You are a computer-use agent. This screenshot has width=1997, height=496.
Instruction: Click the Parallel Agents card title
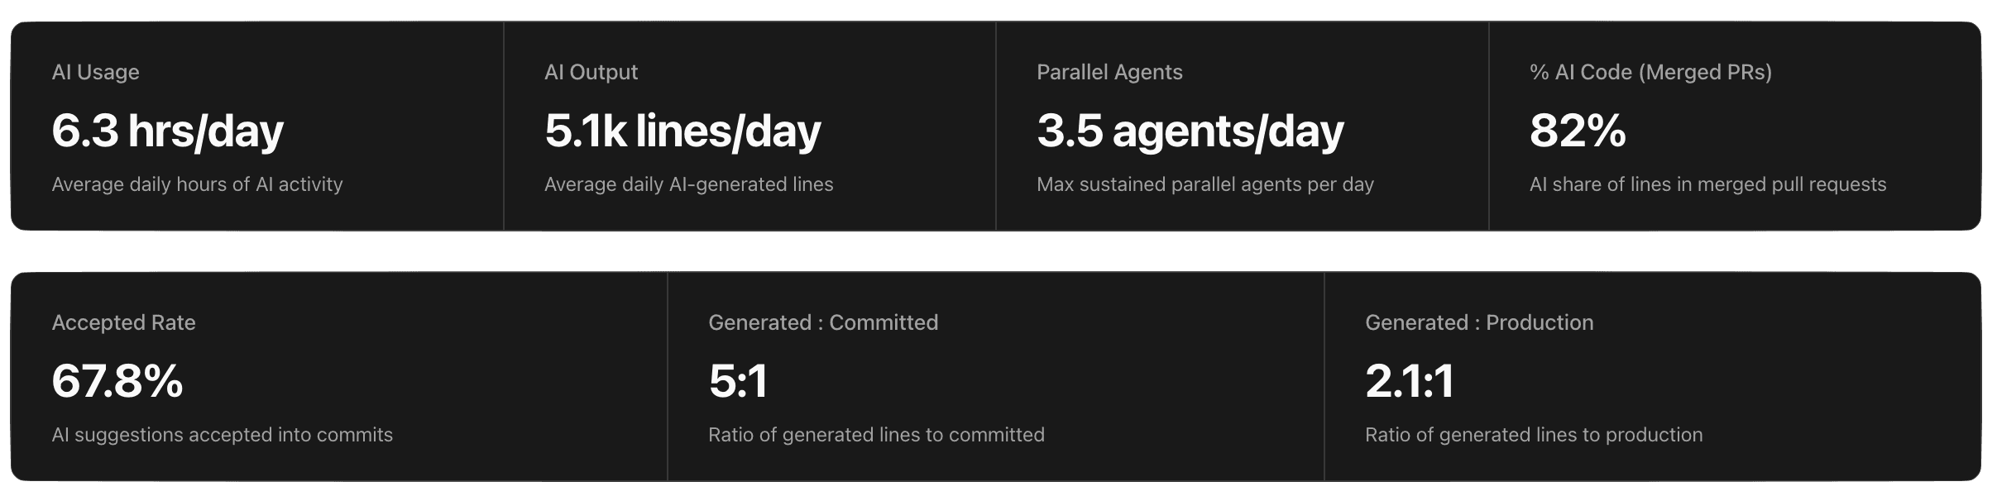tap(1109, 73)
